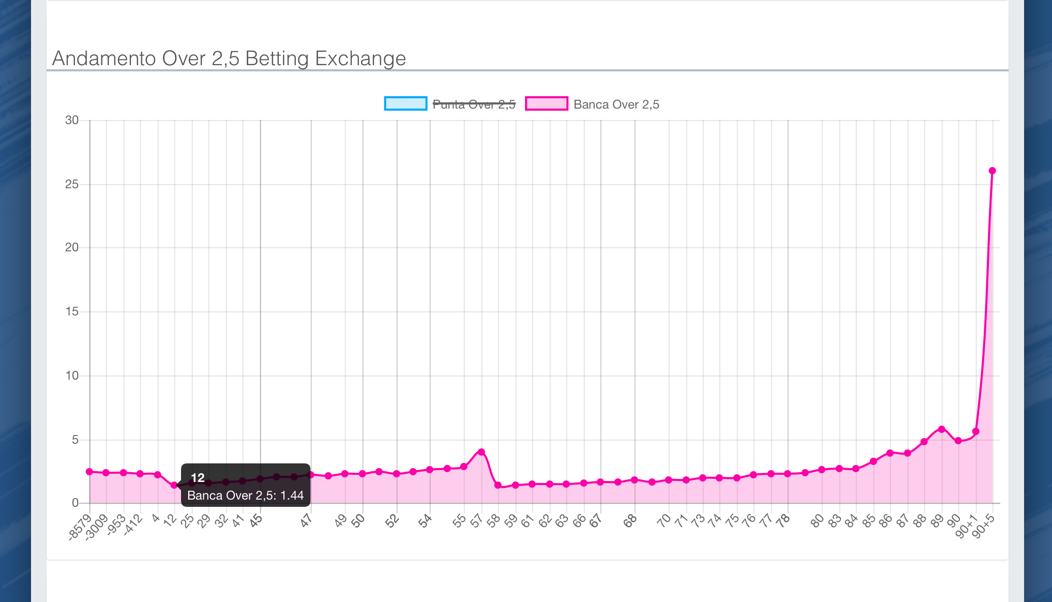Click the peak data point near minute 57

coord(482,452)
